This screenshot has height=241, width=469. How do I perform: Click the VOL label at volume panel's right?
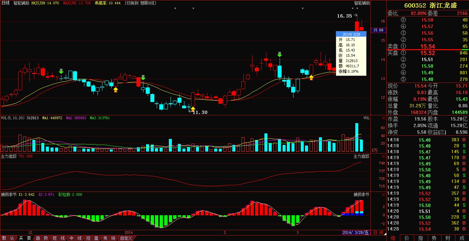tap(366, 118)
